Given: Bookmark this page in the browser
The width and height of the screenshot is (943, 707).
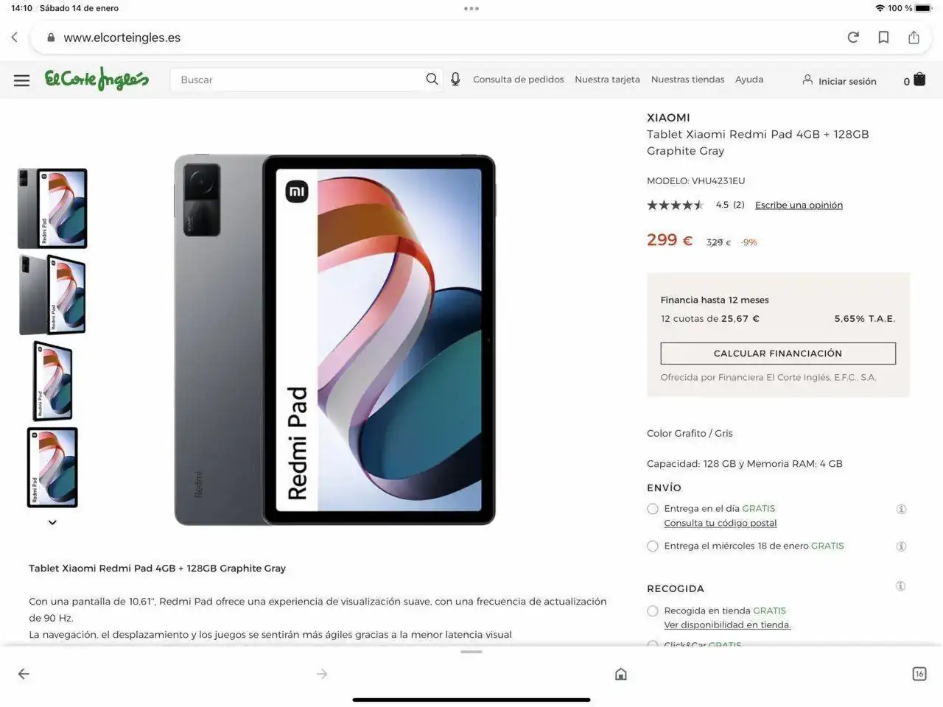Looking at the screenshot, I should pos(883,38).
